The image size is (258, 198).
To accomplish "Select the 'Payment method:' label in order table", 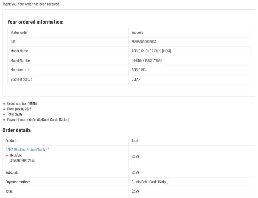I will click(18, 182).
